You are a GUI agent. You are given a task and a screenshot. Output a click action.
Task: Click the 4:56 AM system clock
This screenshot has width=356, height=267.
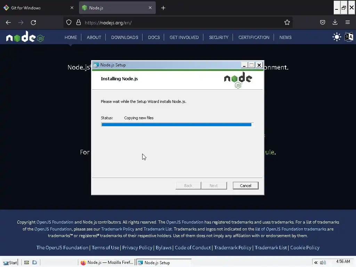(343, 261)
